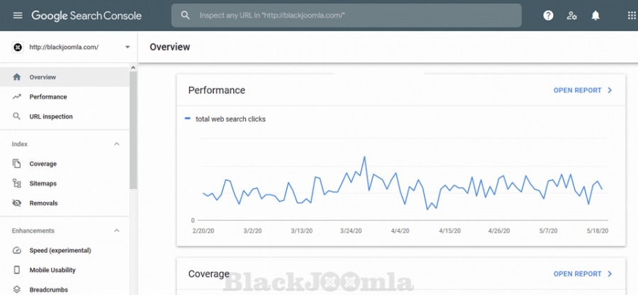Open the Coverage report link
Screen dimensions: 638x295
point(582,274)
